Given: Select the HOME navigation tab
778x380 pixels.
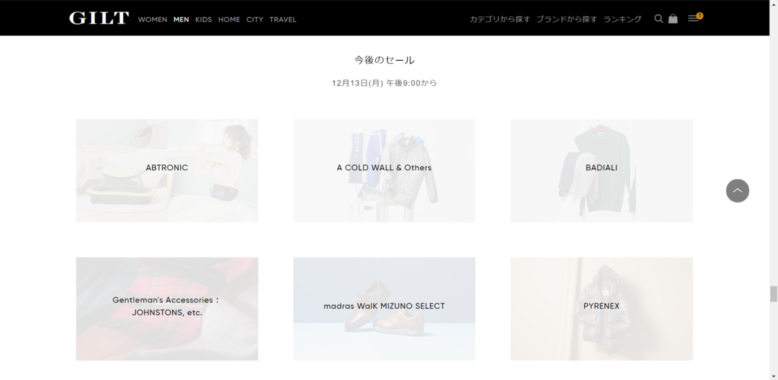Looking at the screenshot, I should pos(229,19).
